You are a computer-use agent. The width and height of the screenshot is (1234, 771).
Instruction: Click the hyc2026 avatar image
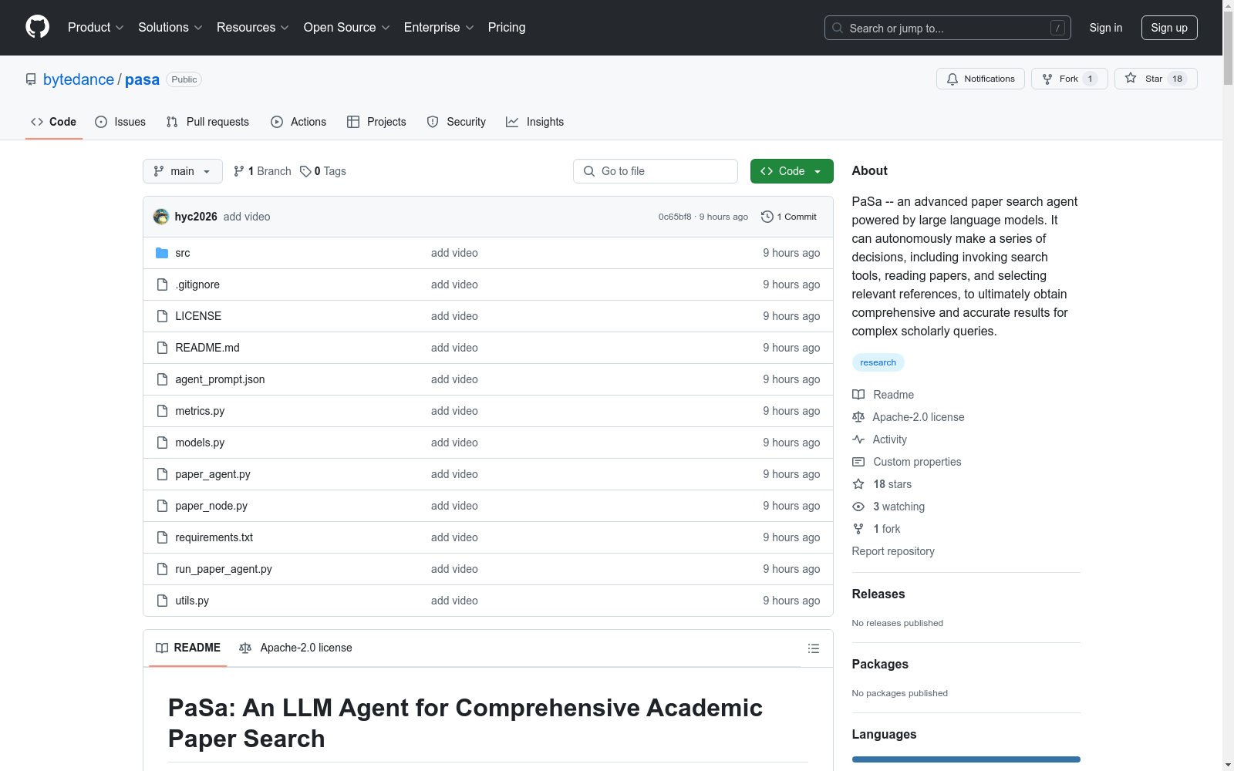[x=161, y=217]
